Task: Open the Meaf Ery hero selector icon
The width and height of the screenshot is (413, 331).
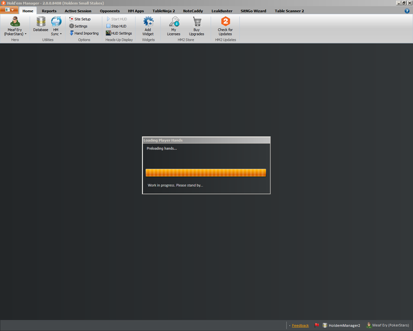Action: [15, 22]
